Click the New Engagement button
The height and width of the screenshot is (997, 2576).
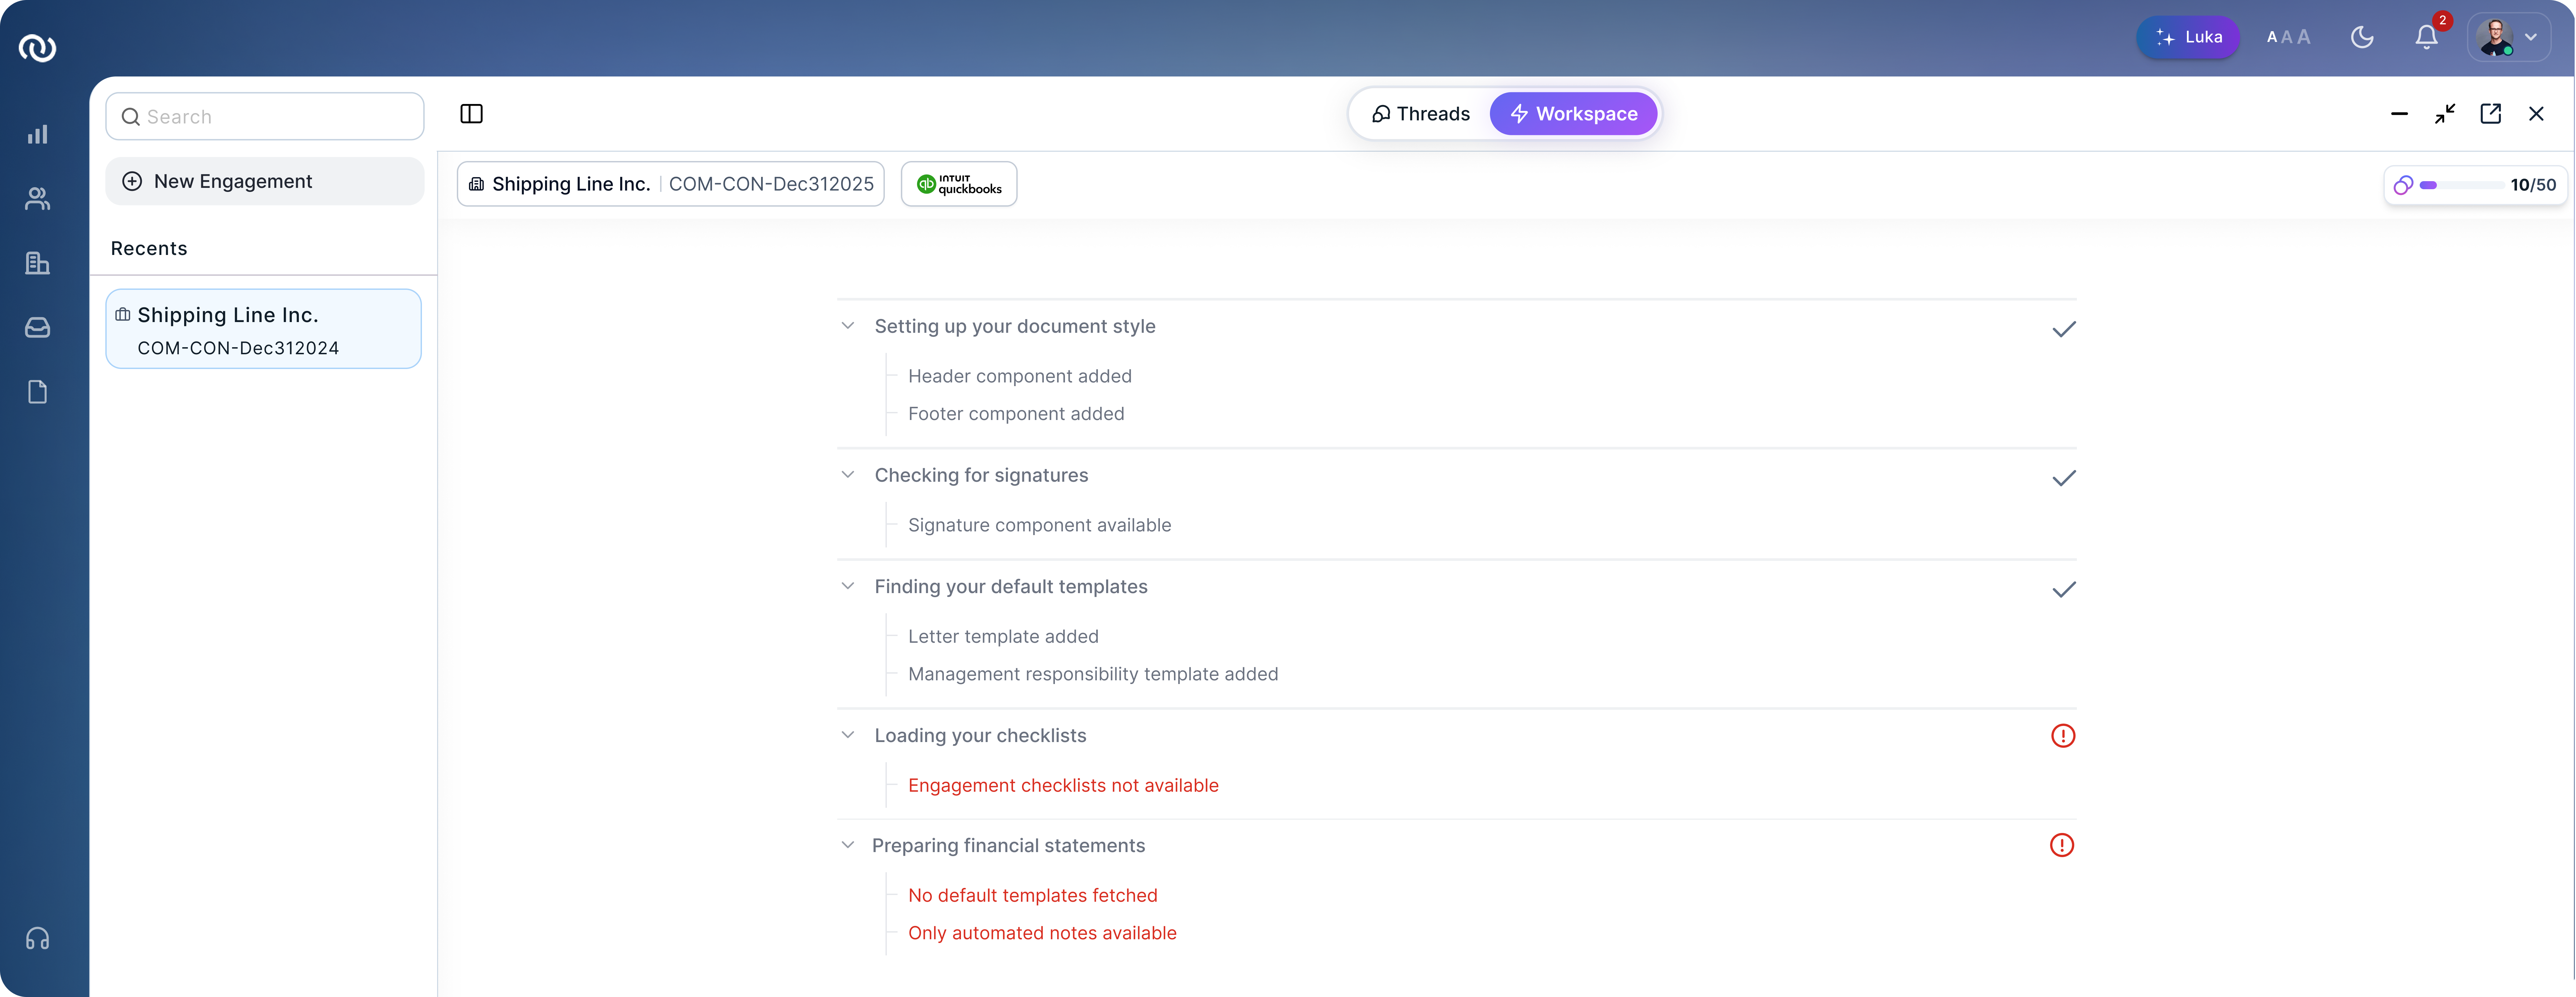[x=265, y=181]
